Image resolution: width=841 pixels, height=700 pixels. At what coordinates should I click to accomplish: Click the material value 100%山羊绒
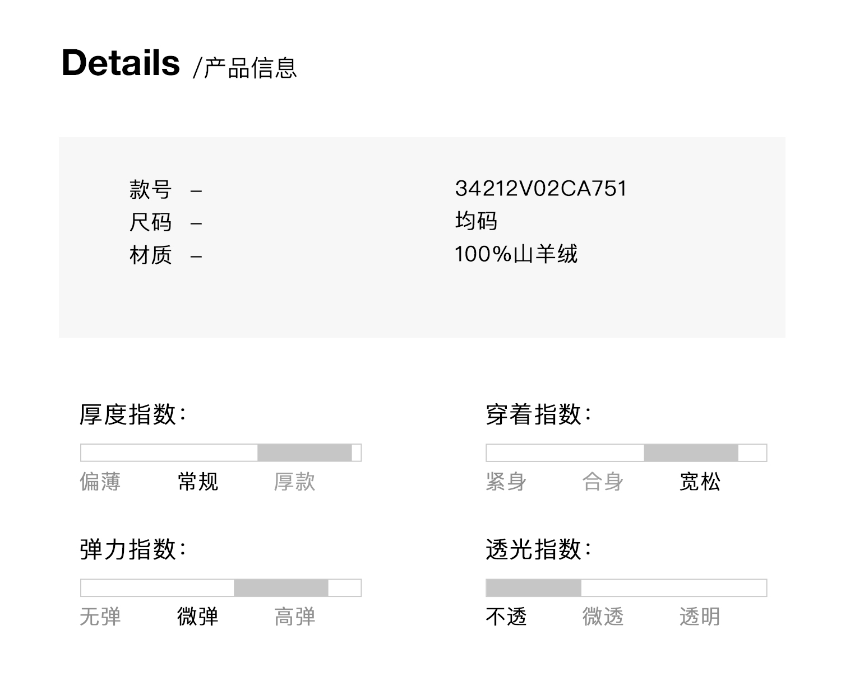point(516,254)
